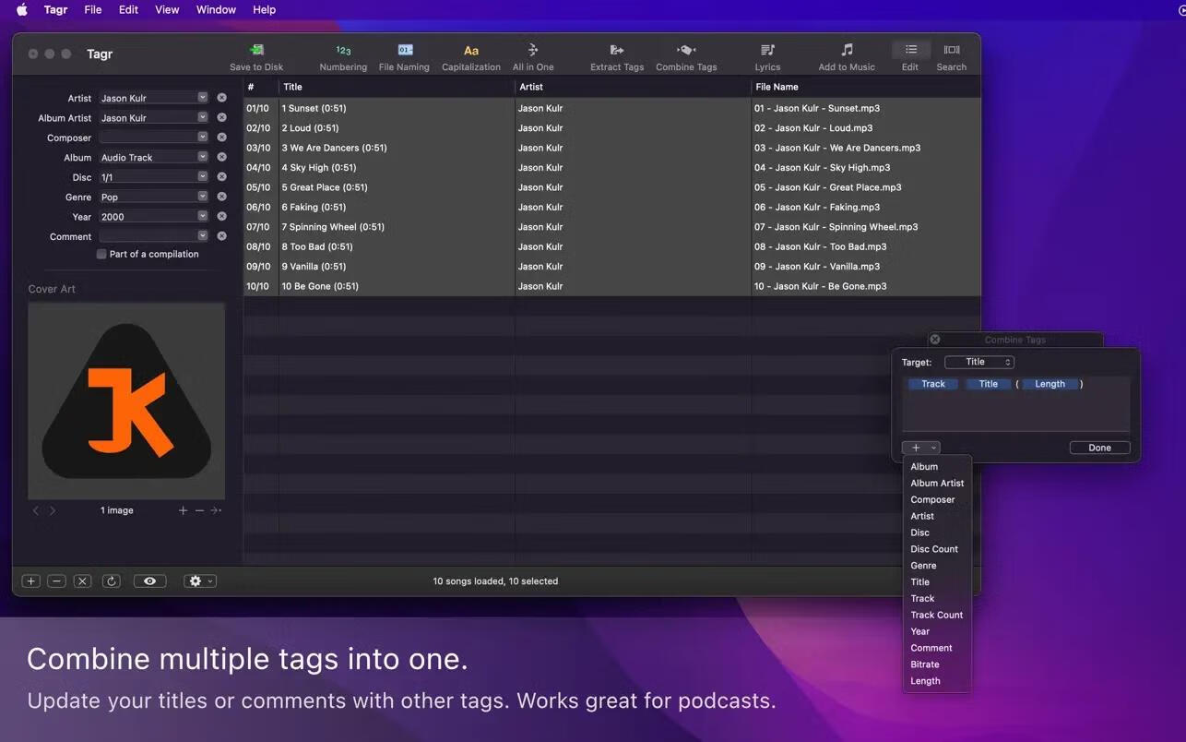Clear the Album field

[221, 157]
